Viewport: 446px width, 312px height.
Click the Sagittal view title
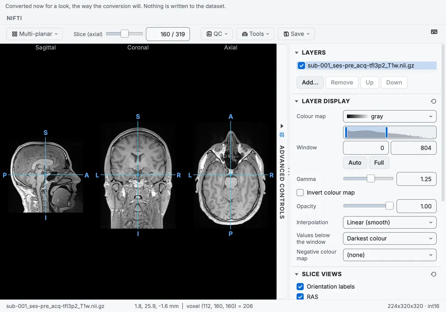click(x=45, y=47)
